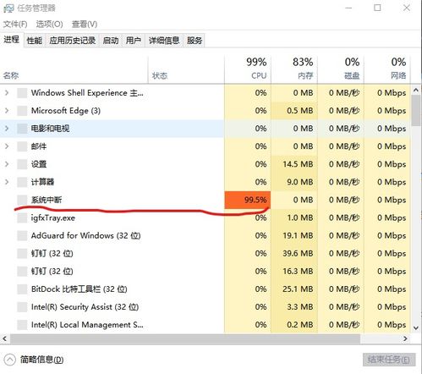Expand the Microsoft Edge (3) process group
The width and height of the screenshot is (422, 374).
(7, 111)
